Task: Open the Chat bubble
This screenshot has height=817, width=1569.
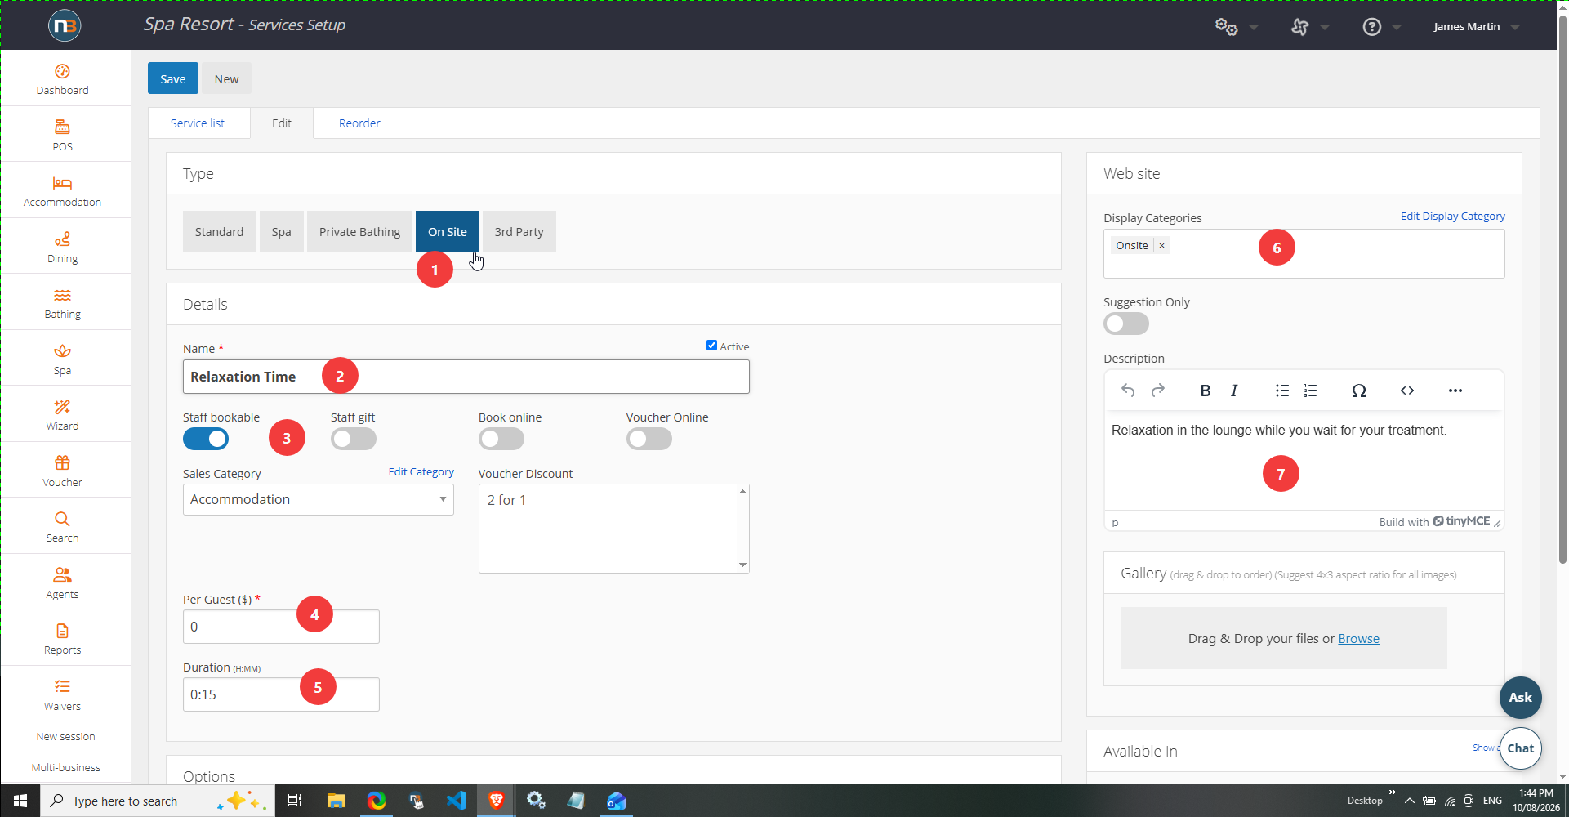Action: (x=1520, y=748)
